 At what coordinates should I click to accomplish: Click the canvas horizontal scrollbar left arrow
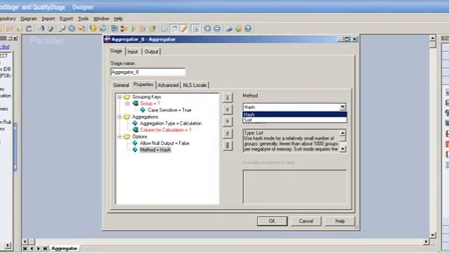tap(25, 242)
